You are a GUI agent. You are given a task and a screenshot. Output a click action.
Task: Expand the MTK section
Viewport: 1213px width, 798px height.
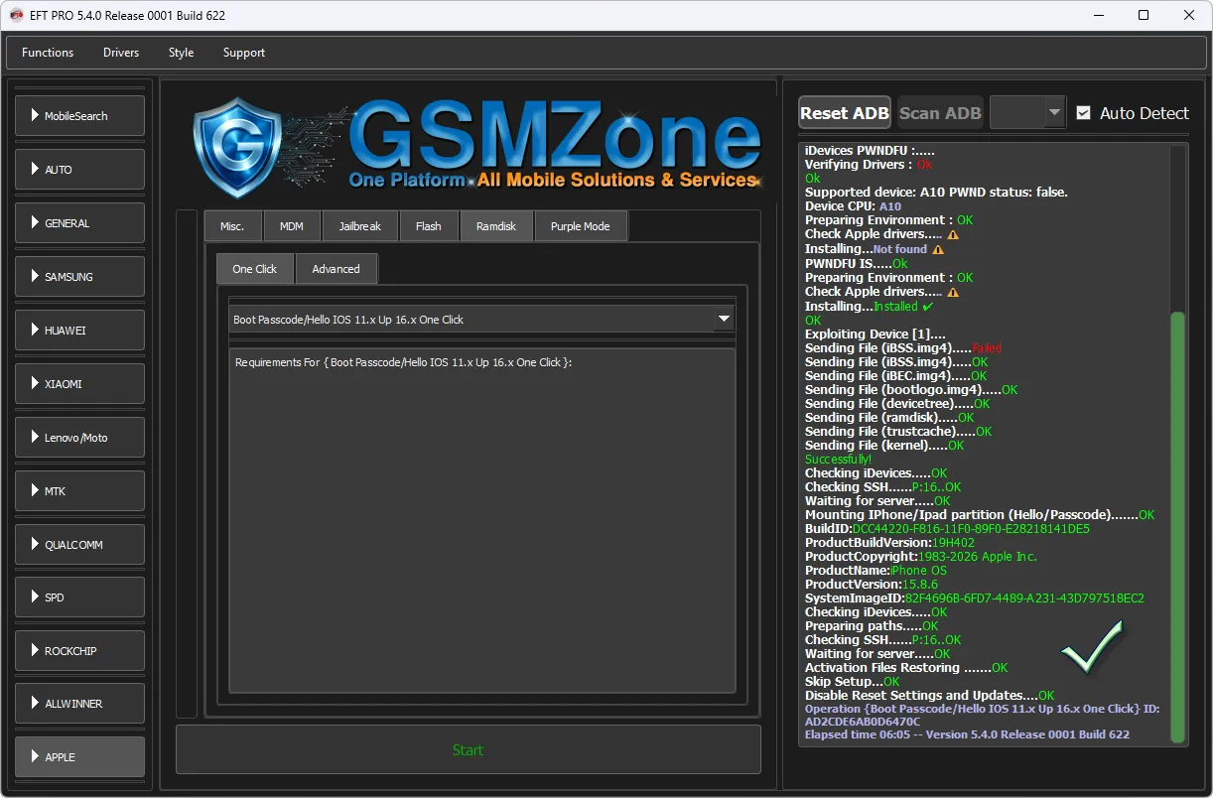point(79,490)
